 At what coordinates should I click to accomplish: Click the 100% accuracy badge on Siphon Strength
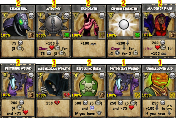(112, 35)
